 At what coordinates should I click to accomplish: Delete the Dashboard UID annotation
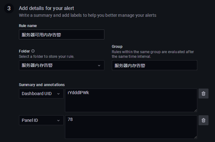tap(203, 94)
